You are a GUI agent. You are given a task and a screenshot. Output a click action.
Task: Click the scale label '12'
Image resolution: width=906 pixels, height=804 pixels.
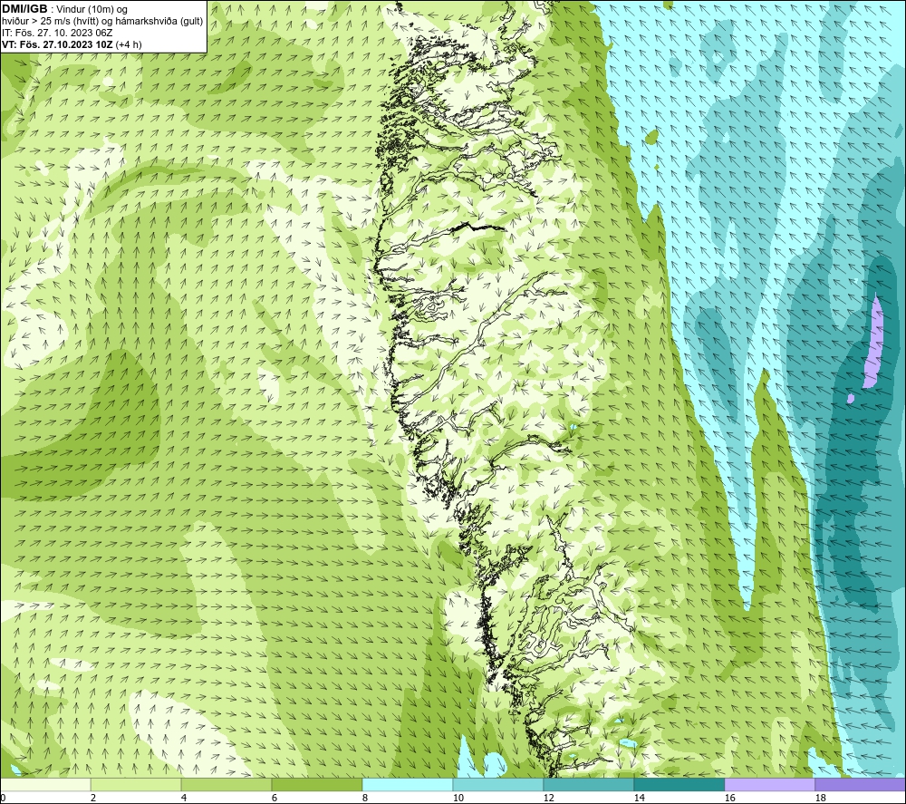point(549,798)
